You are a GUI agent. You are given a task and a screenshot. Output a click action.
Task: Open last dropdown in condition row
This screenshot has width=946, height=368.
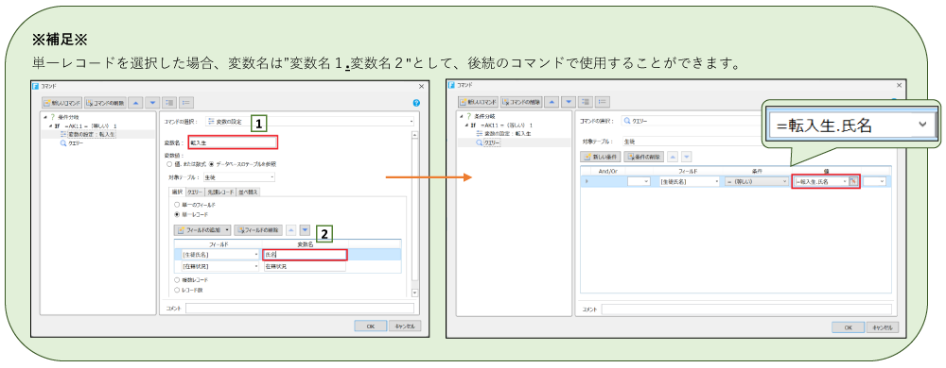click(x=874, y=181)
